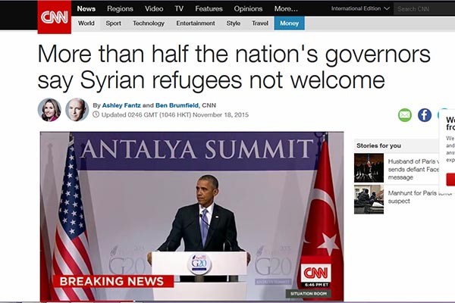Viewport: 455px width, 303px height.
Task: Open Manhunt for Paris terror suspect link
Action: (x=419, y=197)
